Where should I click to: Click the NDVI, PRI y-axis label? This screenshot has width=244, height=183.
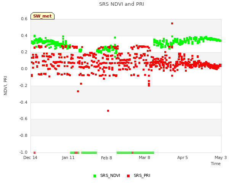(5, 85)
